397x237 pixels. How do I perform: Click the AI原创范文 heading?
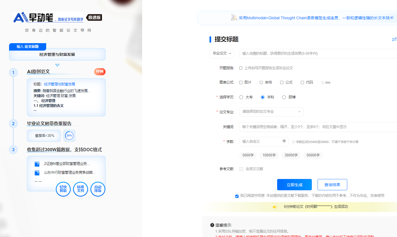click(x=38, y=71)
